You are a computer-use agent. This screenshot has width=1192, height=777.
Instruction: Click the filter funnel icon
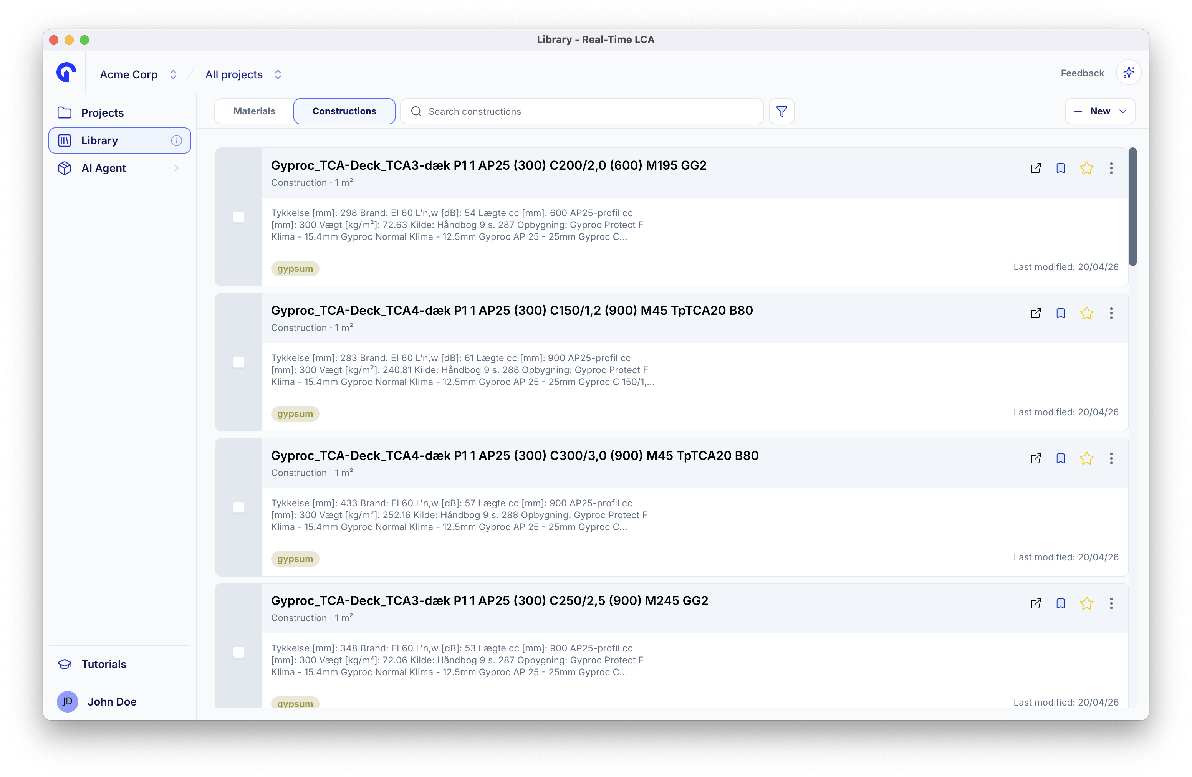(x=781, y=111)
